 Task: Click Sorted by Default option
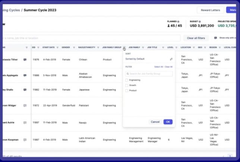pos(135,59)
